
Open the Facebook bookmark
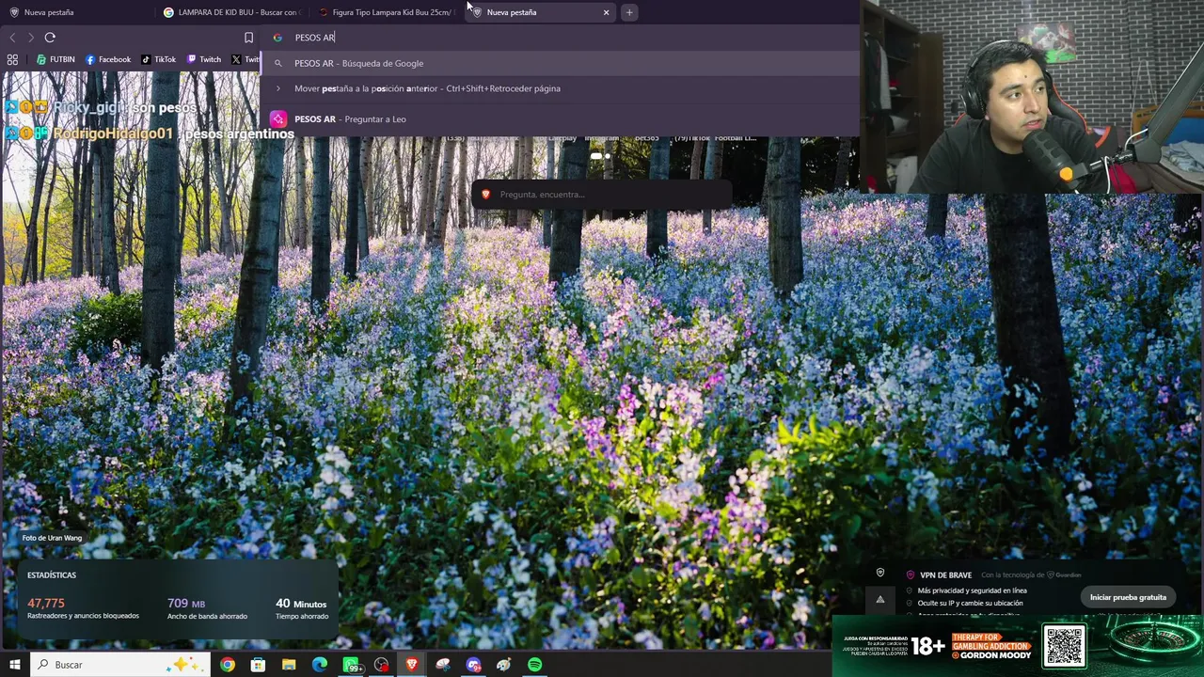tap(108, 59)
